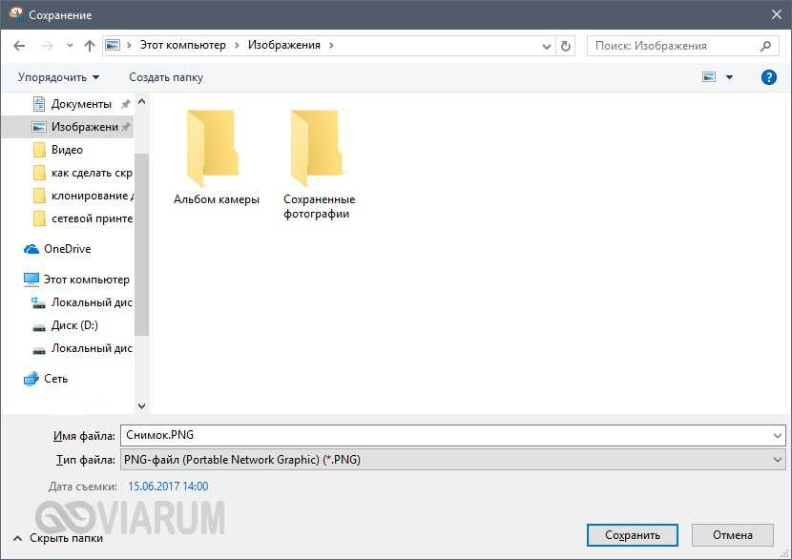Viewport: 792px width, 560px height.
Task: Open the recent locations dropdown arrow
Action: tap(69, 46)
